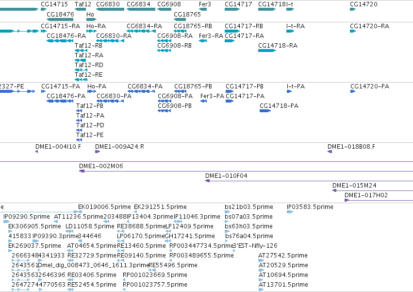The image size is (413, 292).
Task: Select the Ho-PA protein feature
Action: tap(92, 91)
